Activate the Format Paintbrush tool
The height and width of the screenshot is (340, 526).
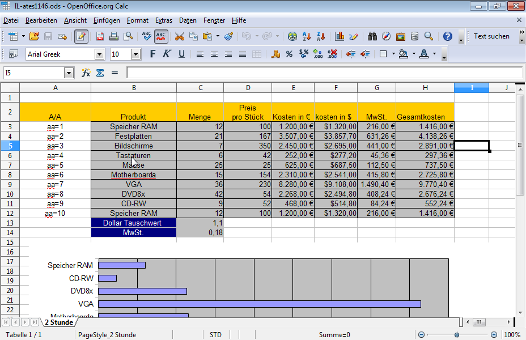pos(229,36)
